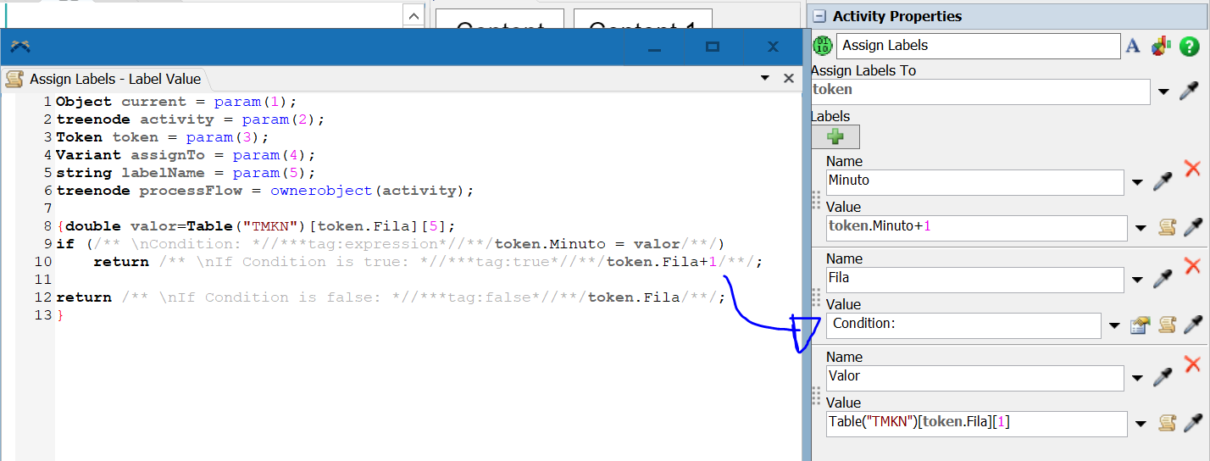The width and height of the screenshot is (1210, 461).
Task: Click the font 'A' icon beside activity name
Action: [x=1133, y=47]
